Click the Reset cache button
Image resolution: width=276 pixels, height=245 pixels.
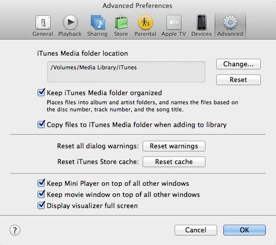click(x=174, y=162)
